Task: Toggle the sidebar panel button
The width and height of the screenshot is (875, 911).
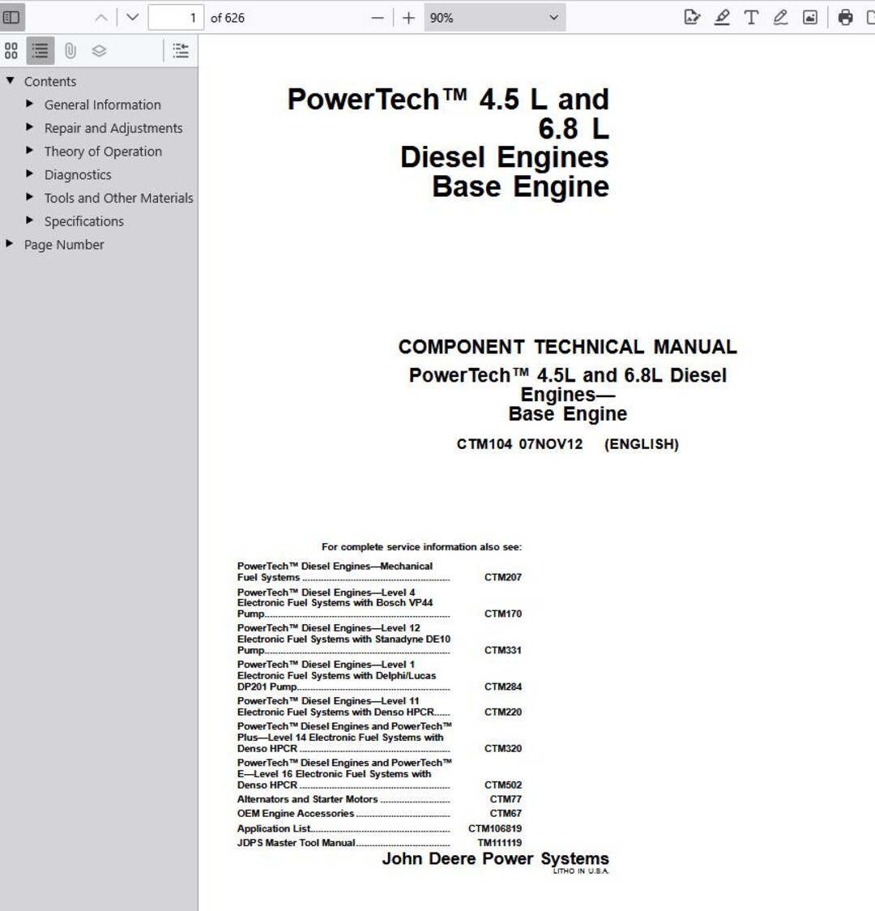Action: tap(11, 18)
